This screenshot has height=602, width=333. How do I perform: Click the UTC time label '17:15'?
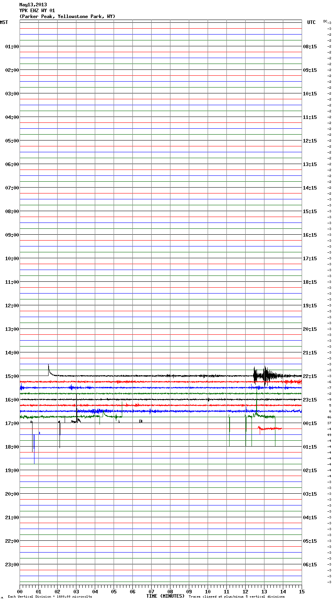click(x=310, y=259)
